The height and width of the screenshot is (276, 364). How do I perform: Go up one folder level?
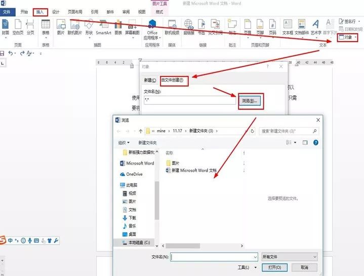(140, 131)
